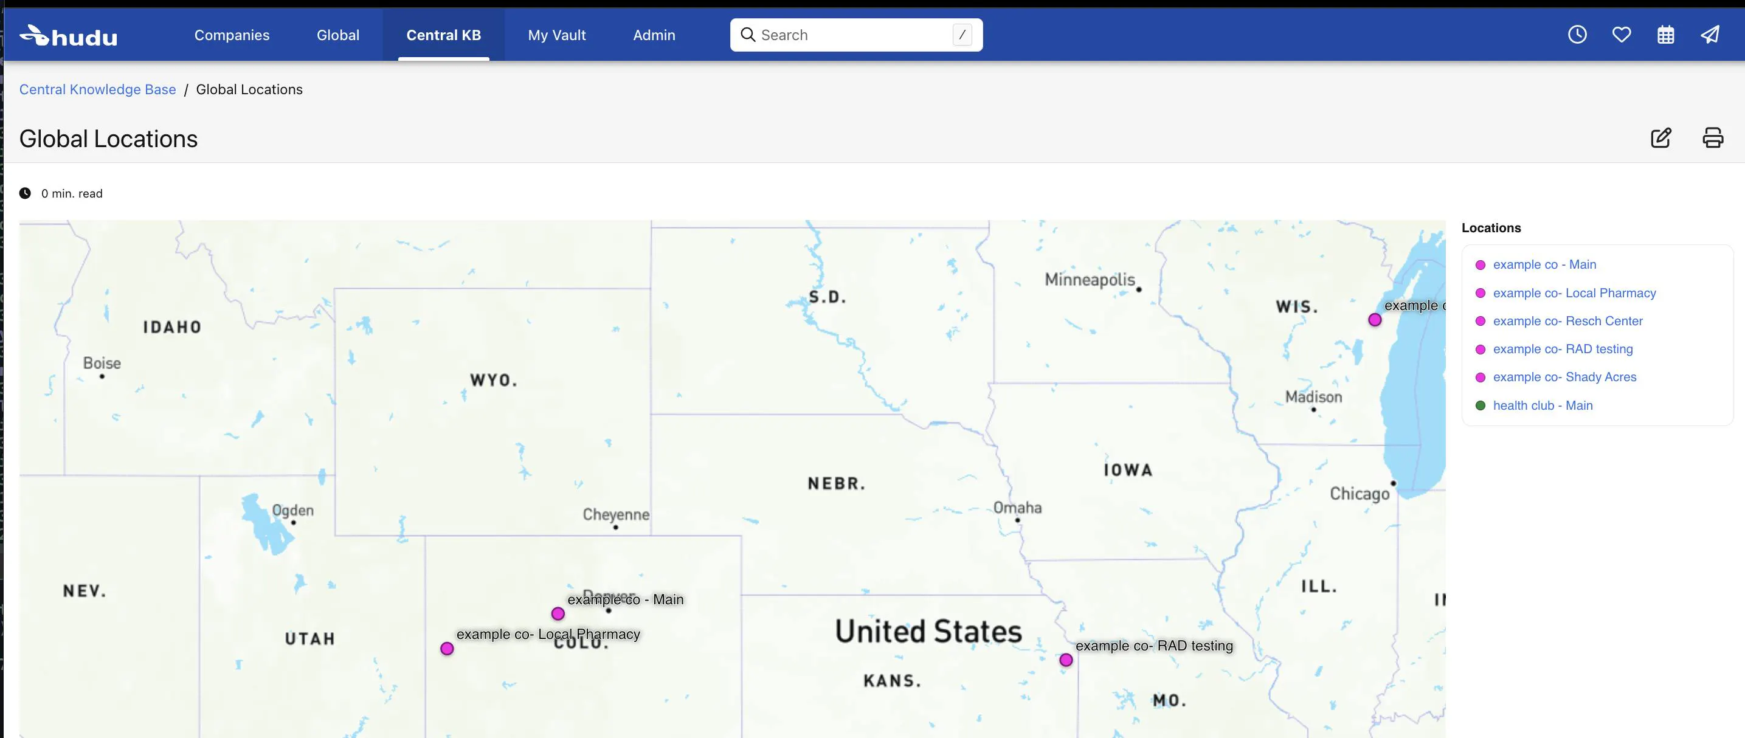Click Central Knowledge Base breadcrumb link
This screenshot has height=738, width=1745.
point(97,89)
